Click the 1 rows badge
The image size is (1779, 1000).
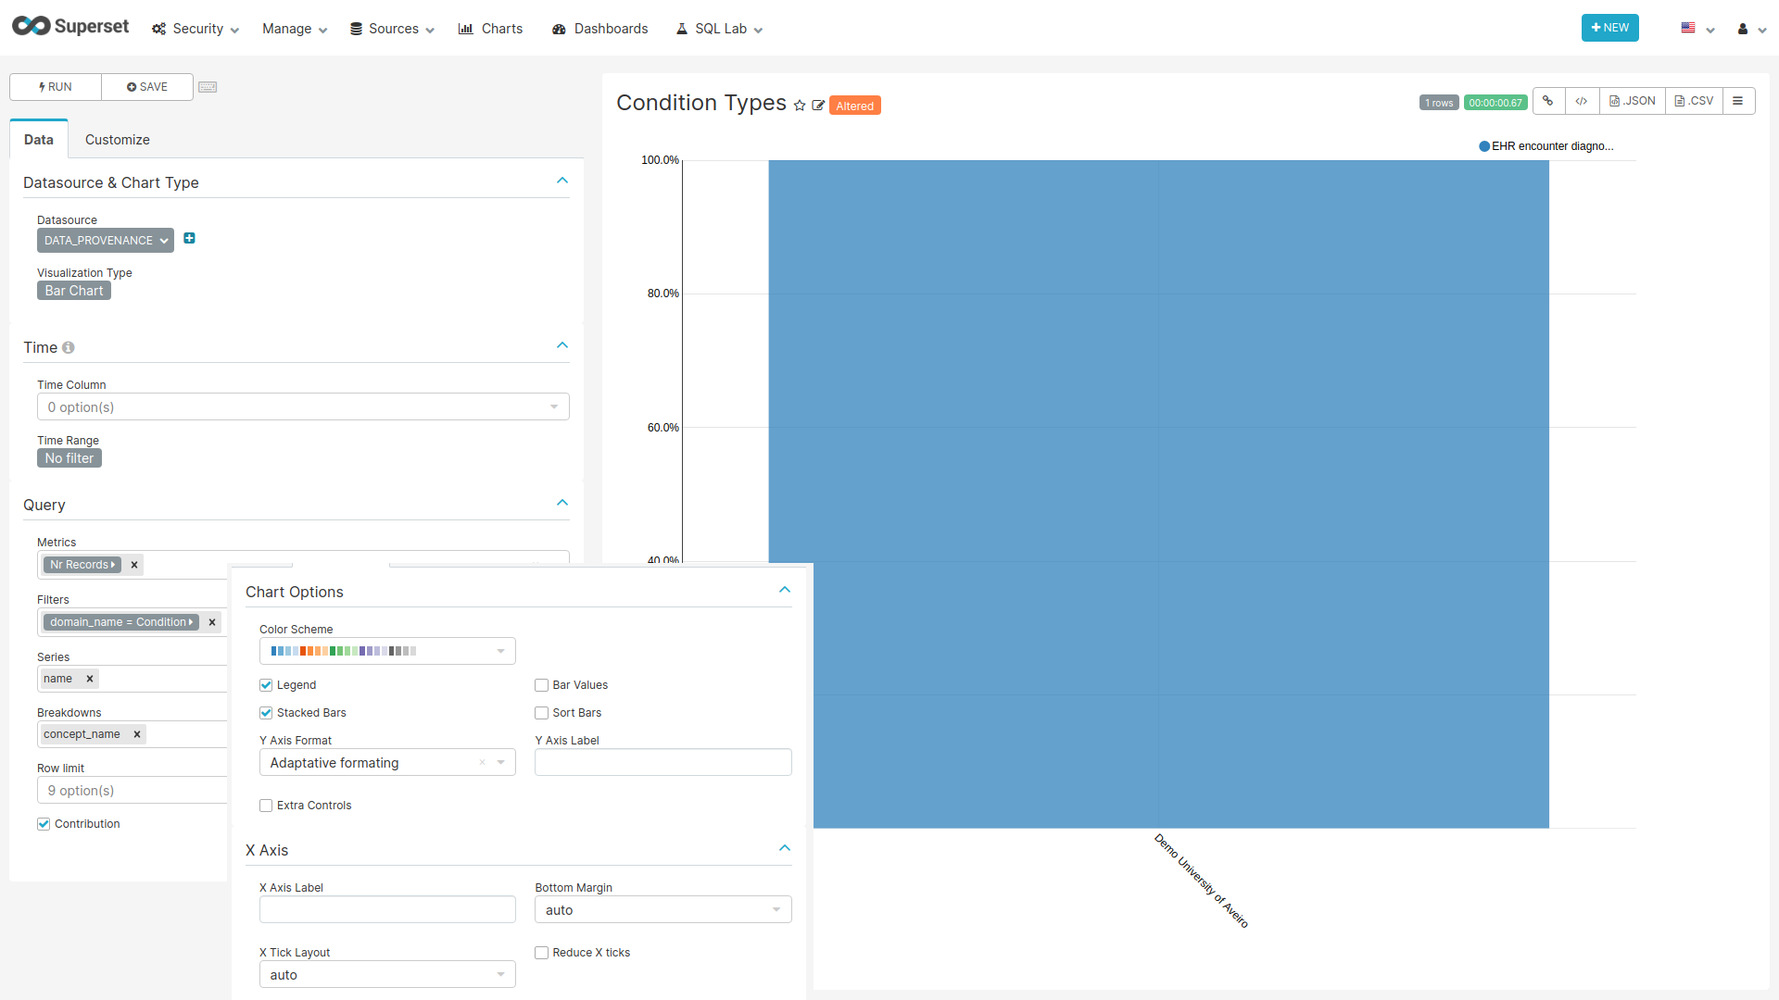pyautogui.click(x=1439, y=103)
